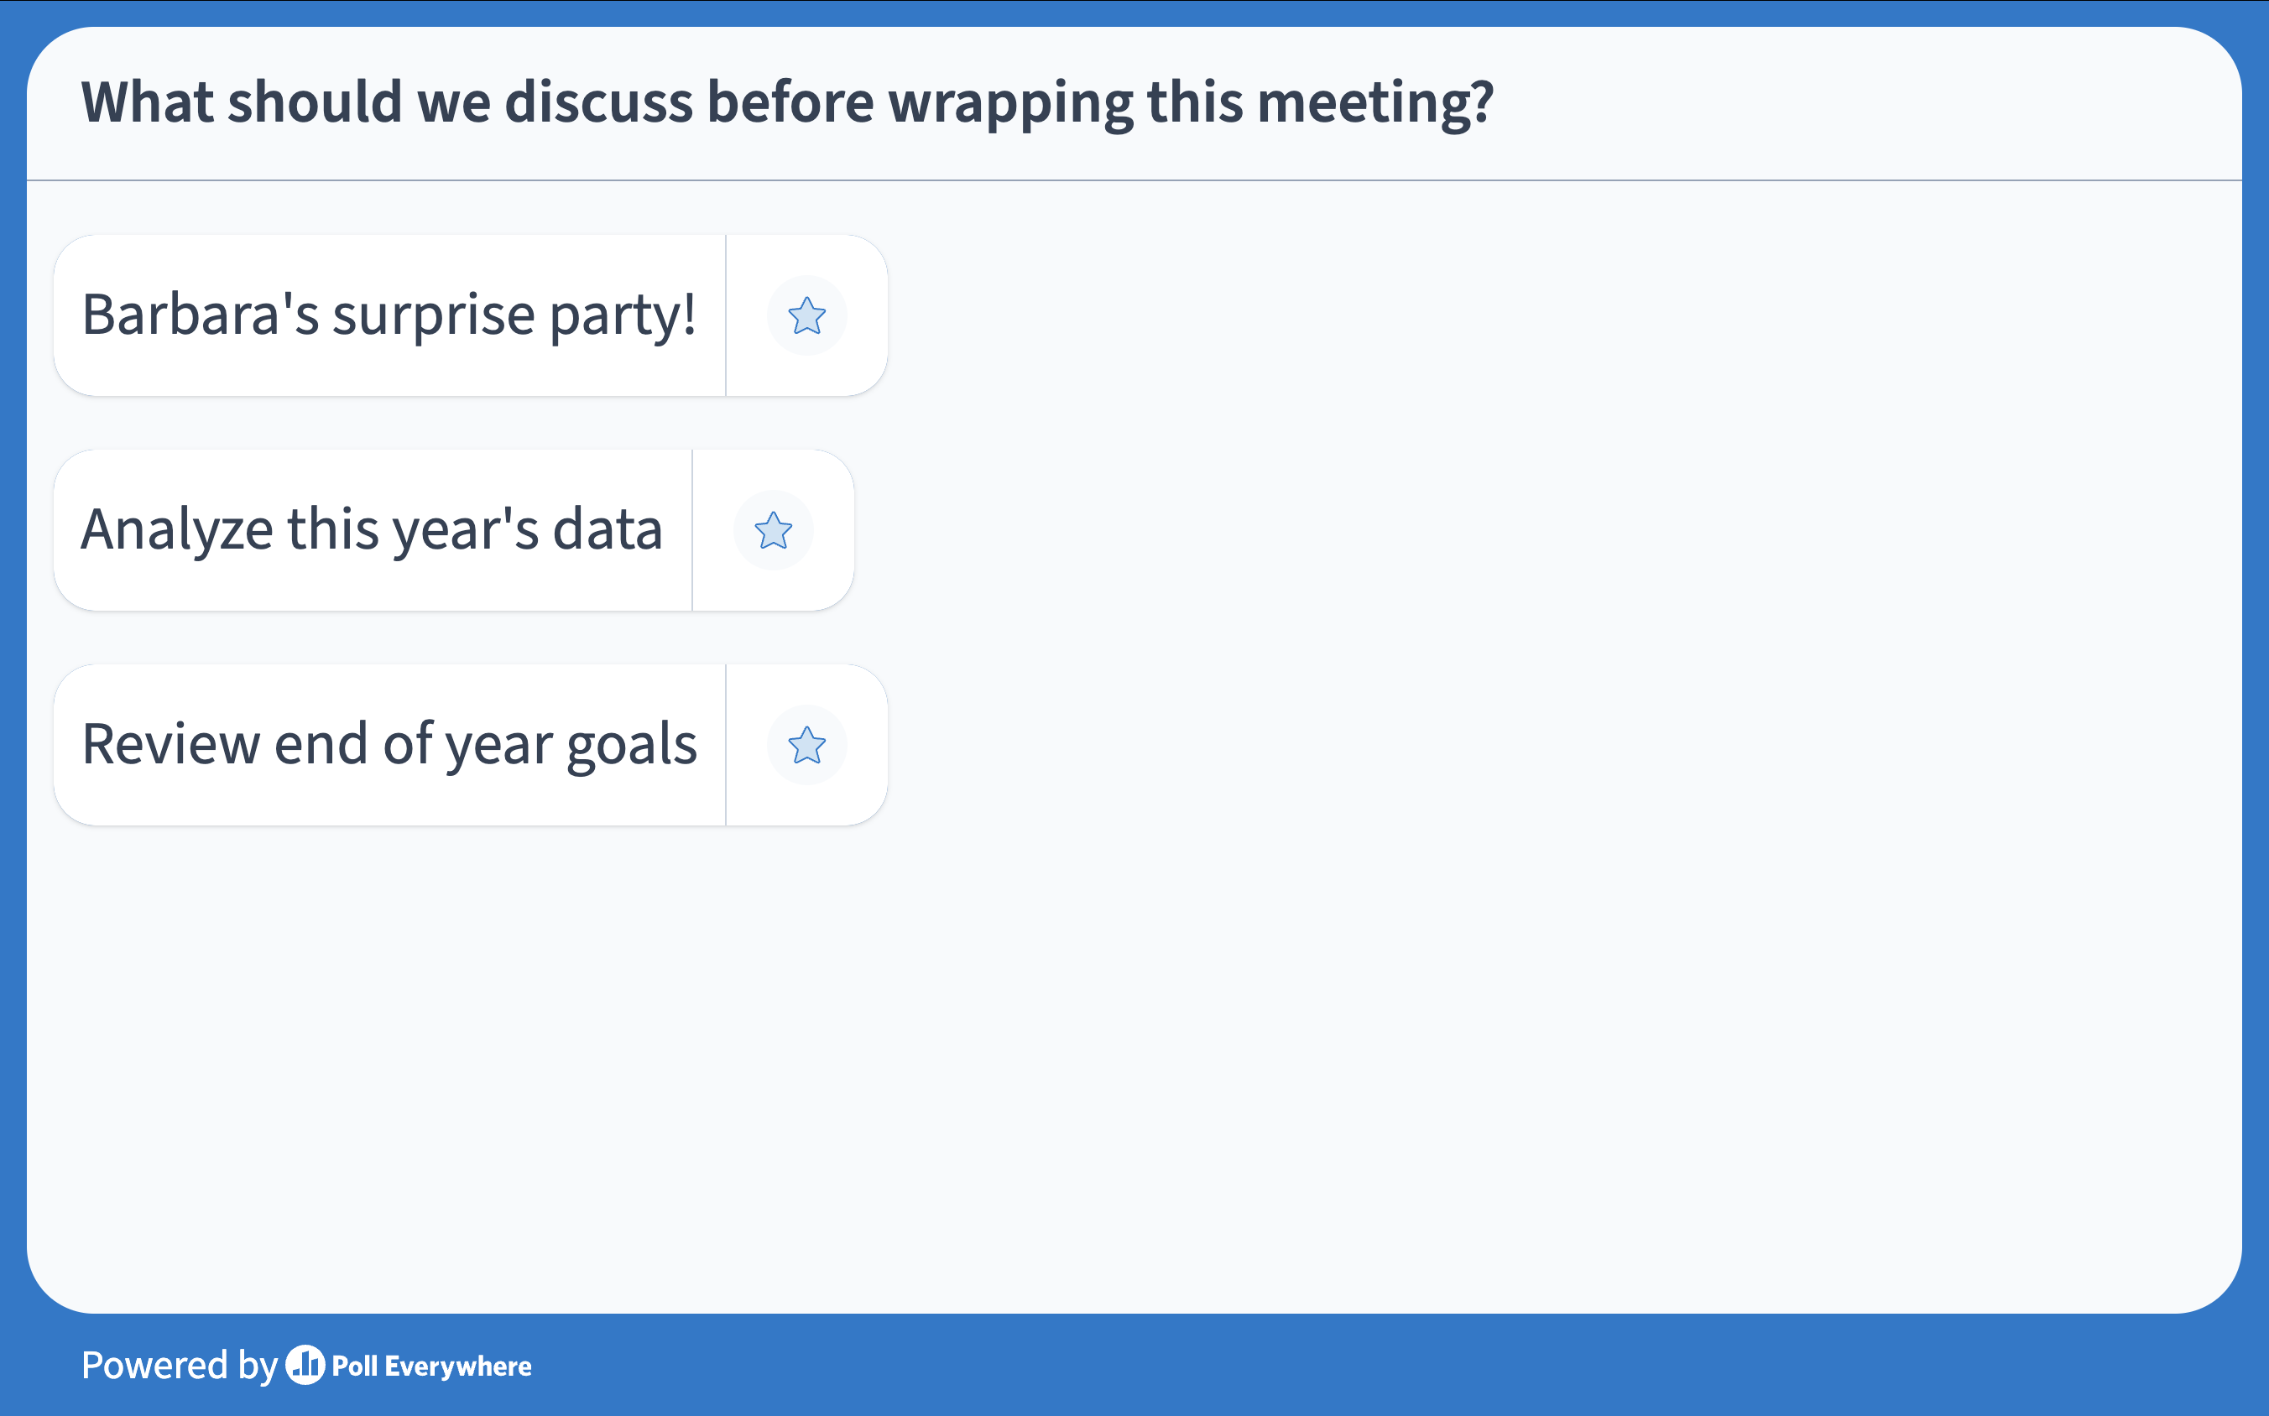Click the word "Review" in the third response
This screenshot has width=2269, height=1416.
tap(171, 745)
